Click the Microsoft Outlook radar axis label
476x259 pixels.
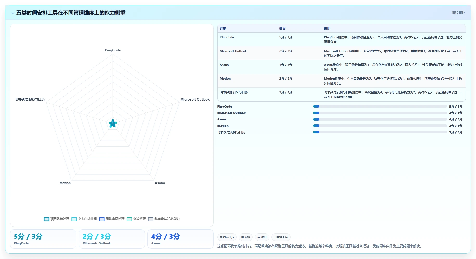195,99
